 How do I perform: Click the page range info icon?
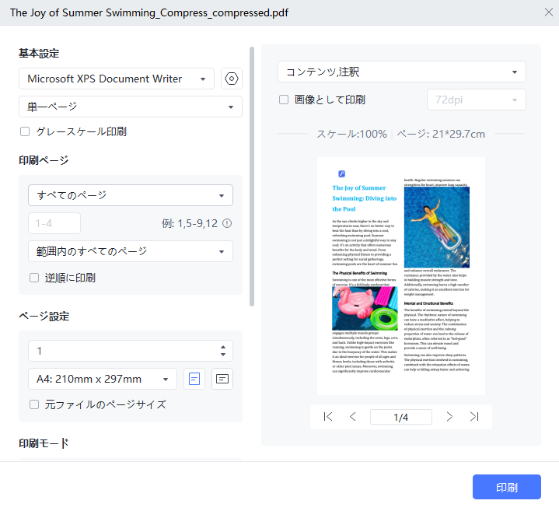pyautogui.click(x=227, y=223)
